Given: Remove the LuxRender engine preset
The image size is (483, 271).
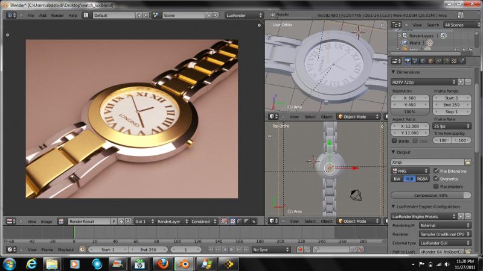Looking at the screenshot, I should coord(468,216).
